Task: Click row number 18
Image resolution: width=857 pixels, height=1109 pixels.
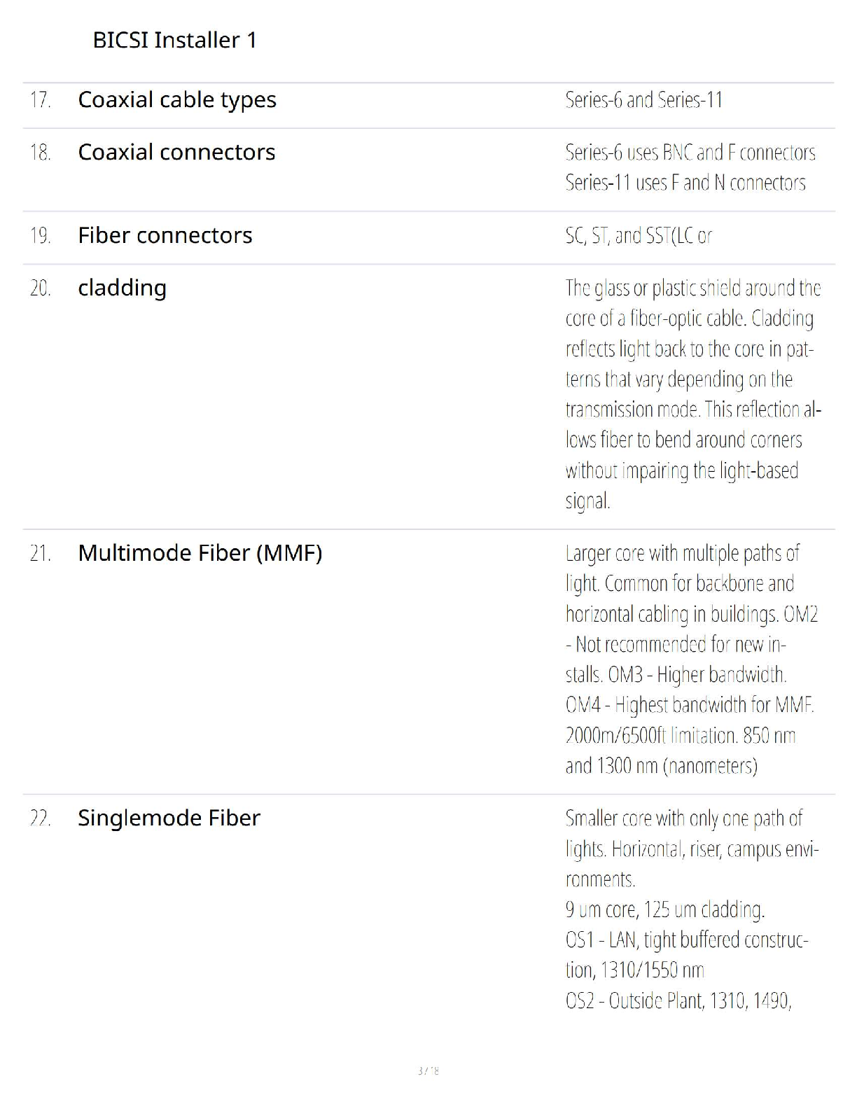Action: [41, 153]
